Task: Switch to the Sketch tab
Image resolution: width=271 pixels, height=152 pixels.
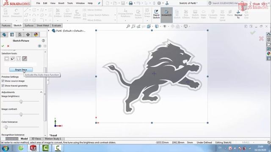Action: click(17, 25)
